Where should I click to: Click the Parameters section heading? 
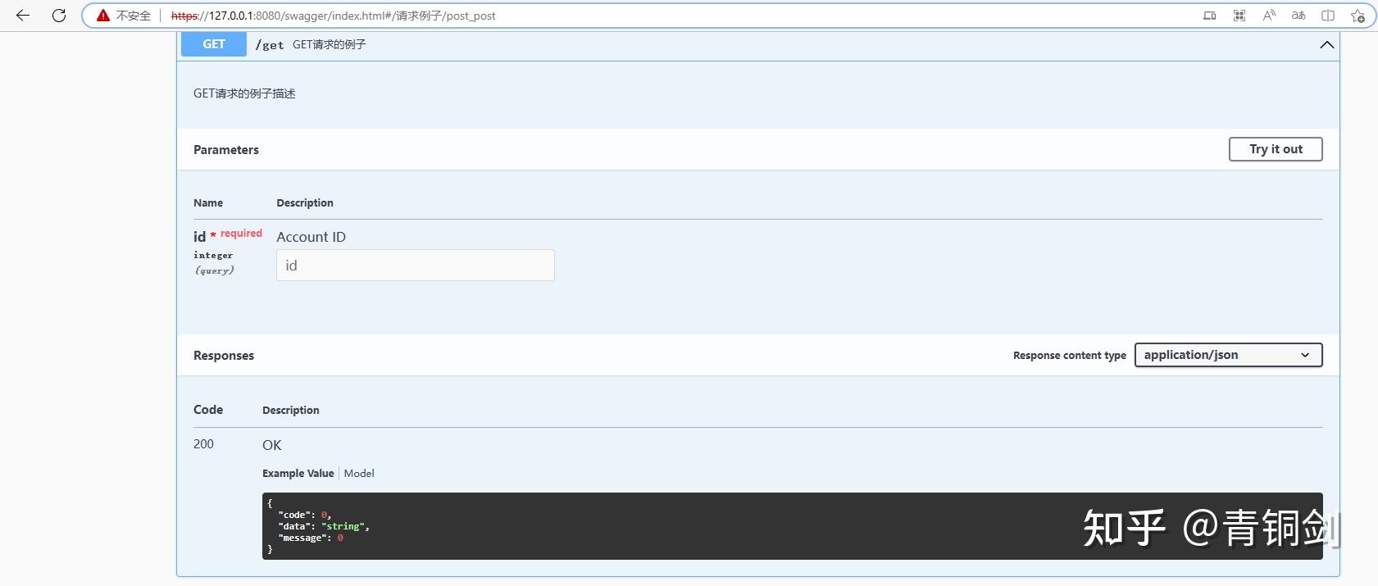click(x=226, y=149)
